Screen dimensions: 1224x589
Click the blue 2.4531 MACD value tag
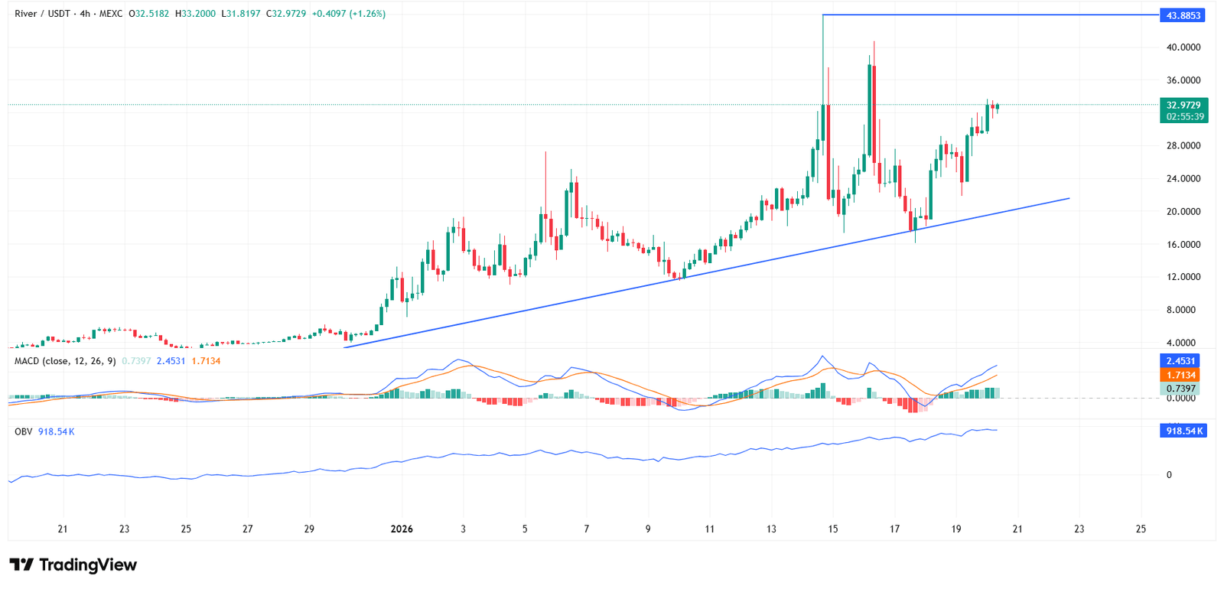pos(1180,361)
